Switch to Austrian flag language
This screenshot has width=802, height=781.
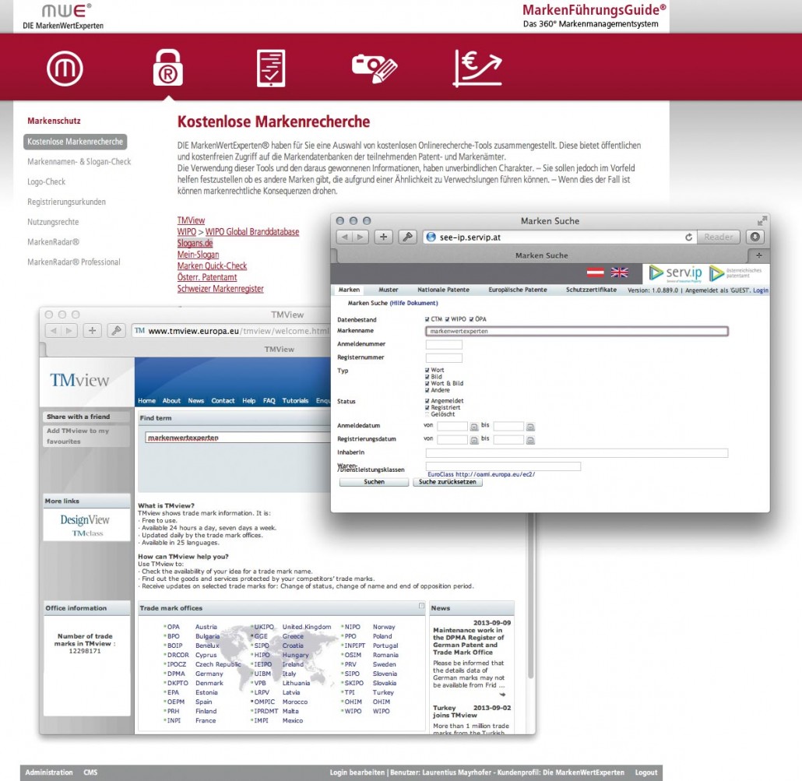tap(595, 273)
